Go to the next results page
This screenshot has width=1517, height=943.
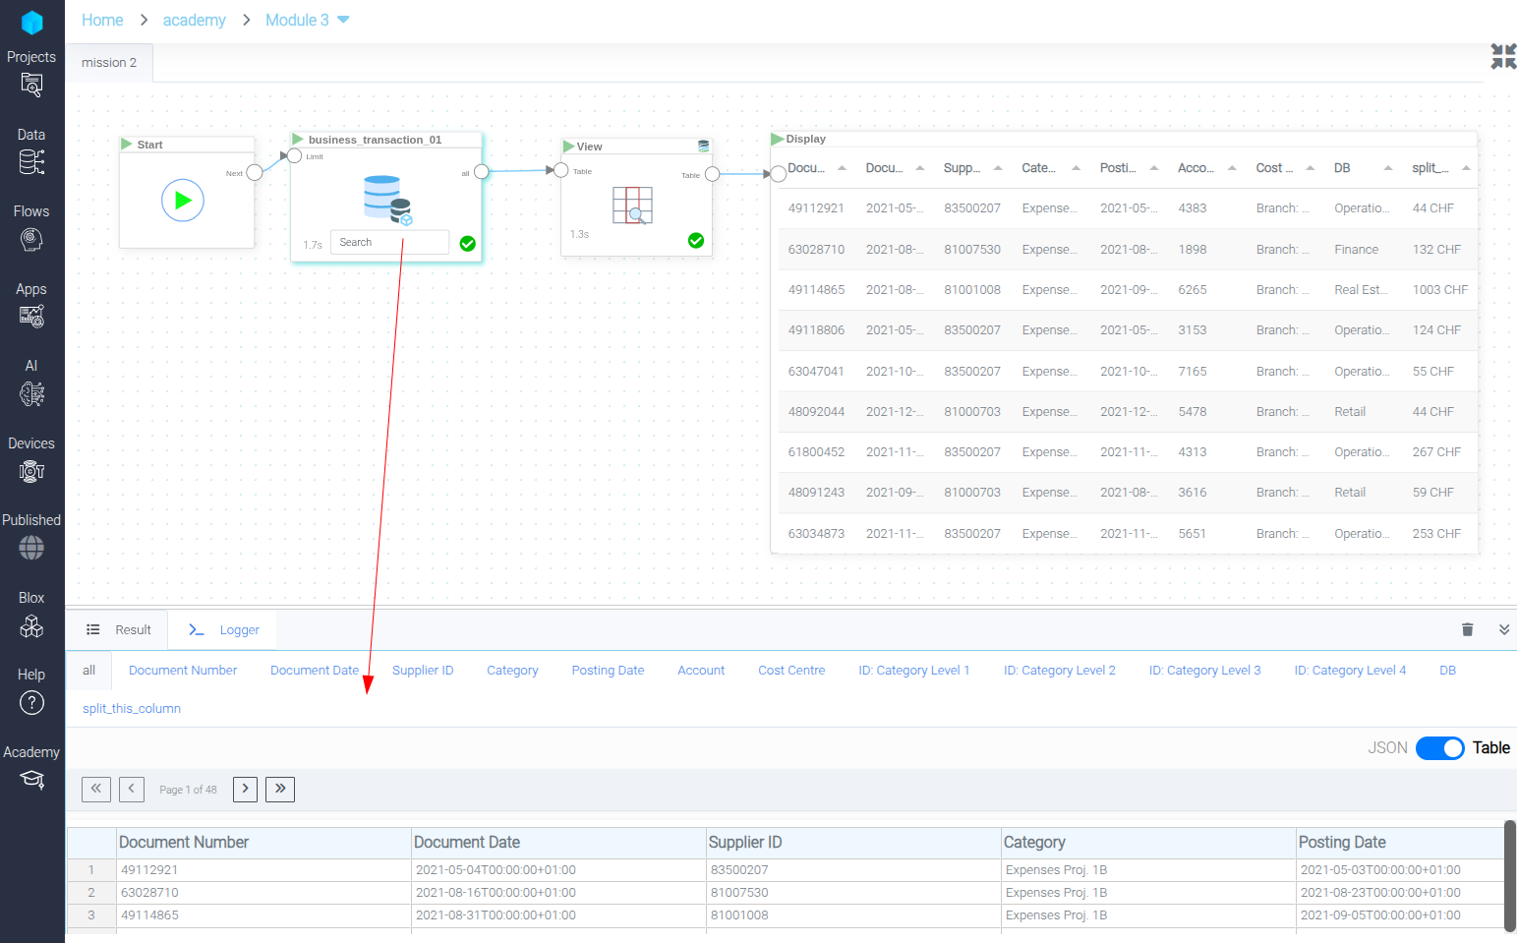245,790
